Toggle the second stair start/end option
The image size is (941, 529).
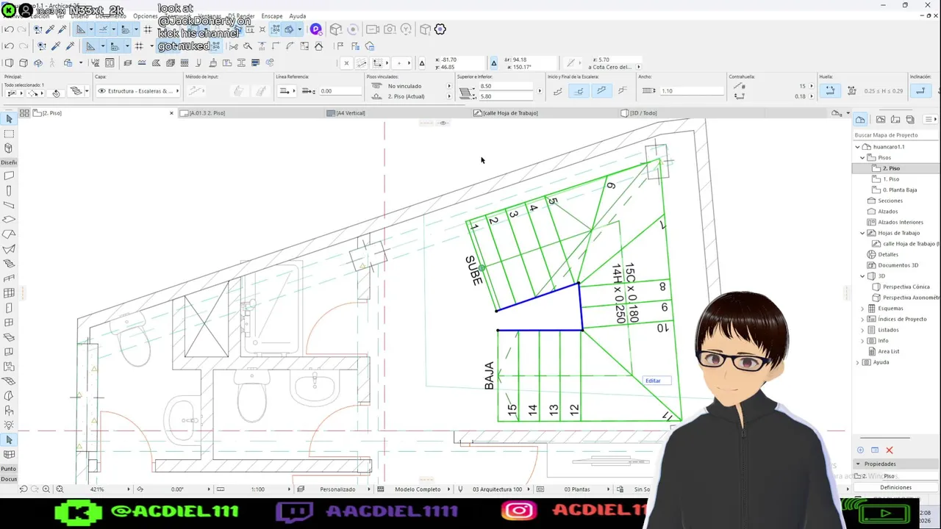point(579,91)
